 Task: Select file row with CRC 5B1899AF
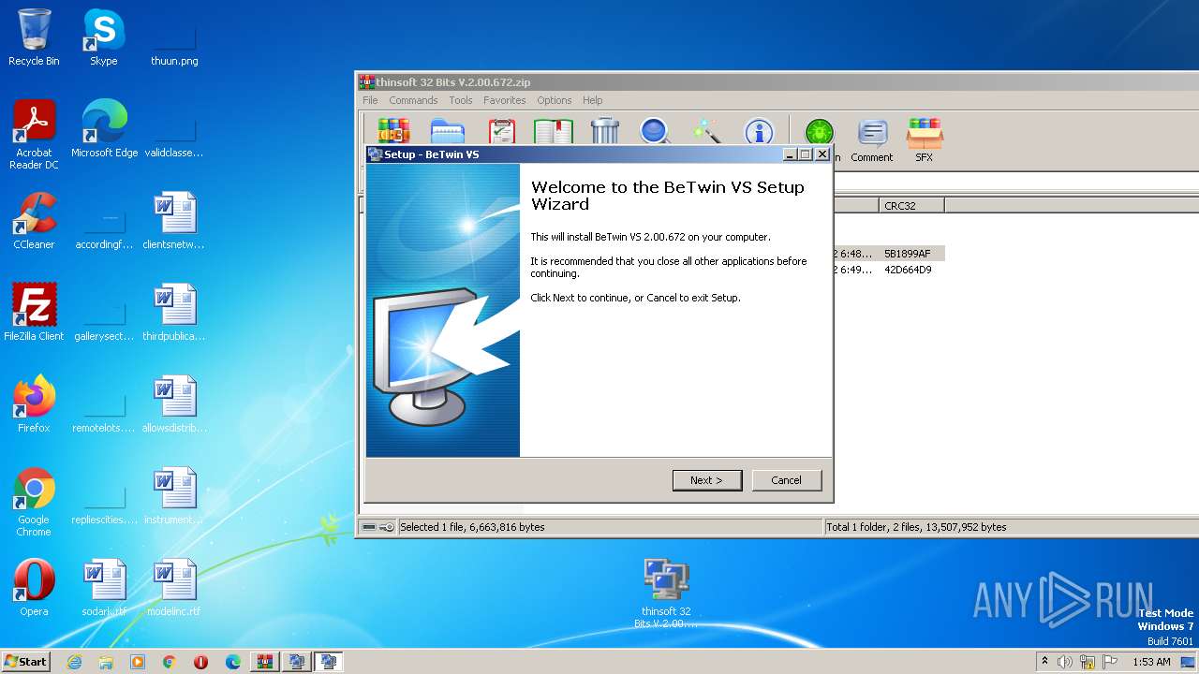[x=888, y=254]
